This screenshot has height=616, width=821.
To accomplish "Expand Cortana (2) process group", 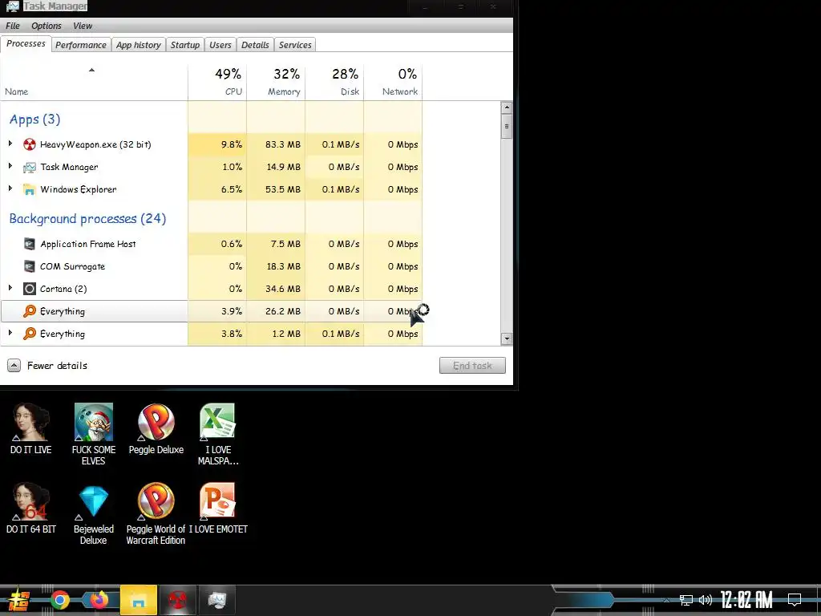I will [10, 288].
